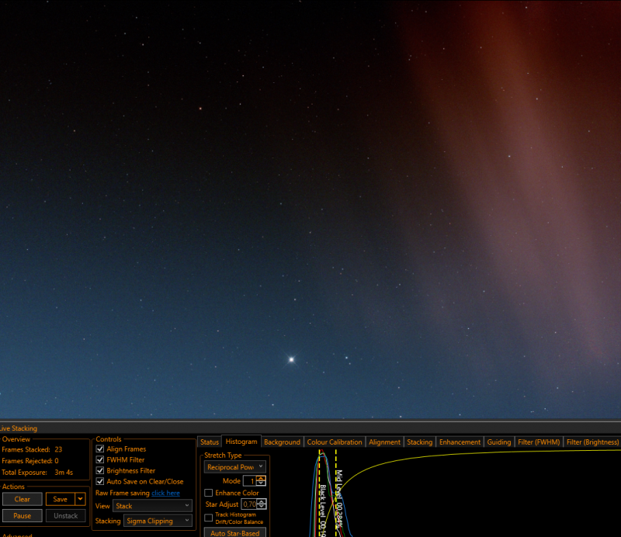The image size is (621, 537).
Task: Switch to the Enhancement tab
Action: [x=460, y=442]
